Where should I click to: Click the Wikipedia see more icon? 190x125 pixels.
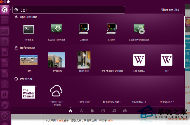tap(139, 60)
